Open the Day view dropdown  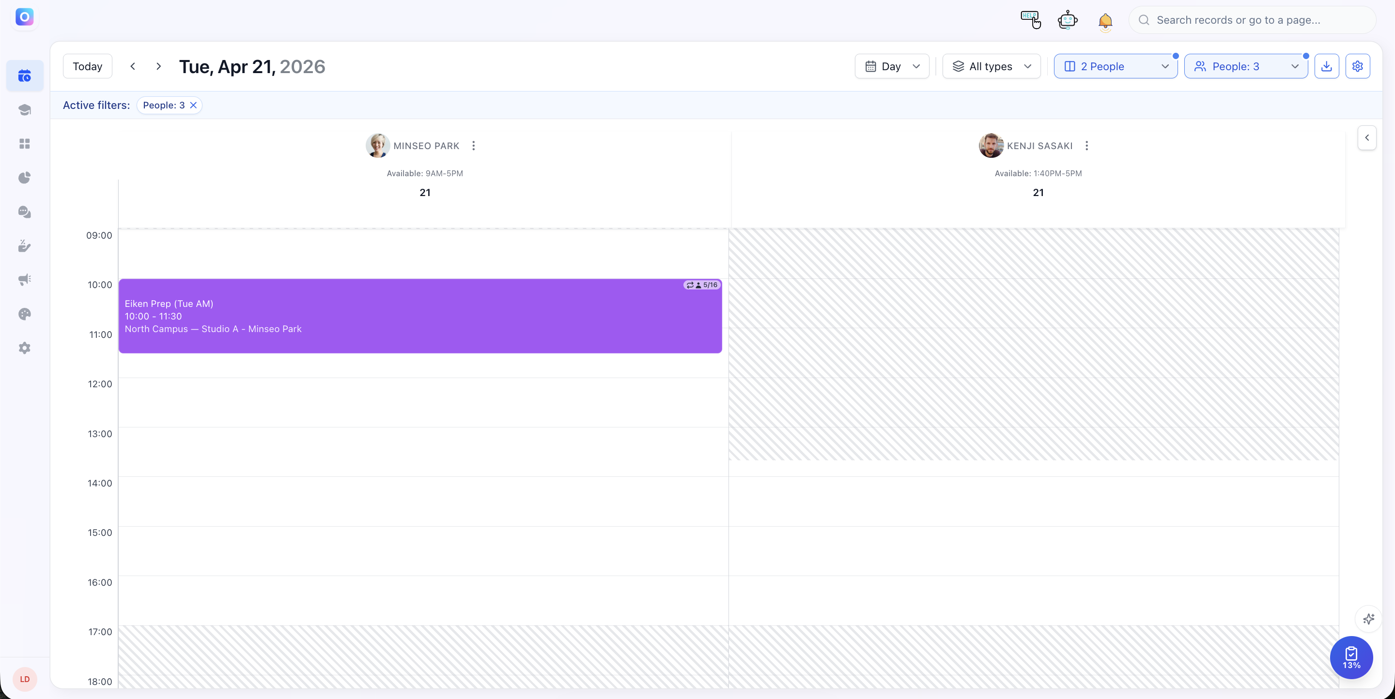point(892,66)
